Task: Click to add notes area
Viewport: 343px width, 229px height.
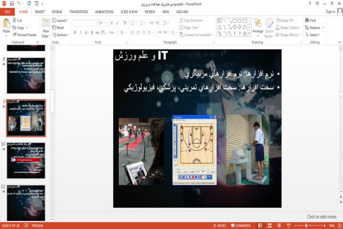Action: coord(321,217)
